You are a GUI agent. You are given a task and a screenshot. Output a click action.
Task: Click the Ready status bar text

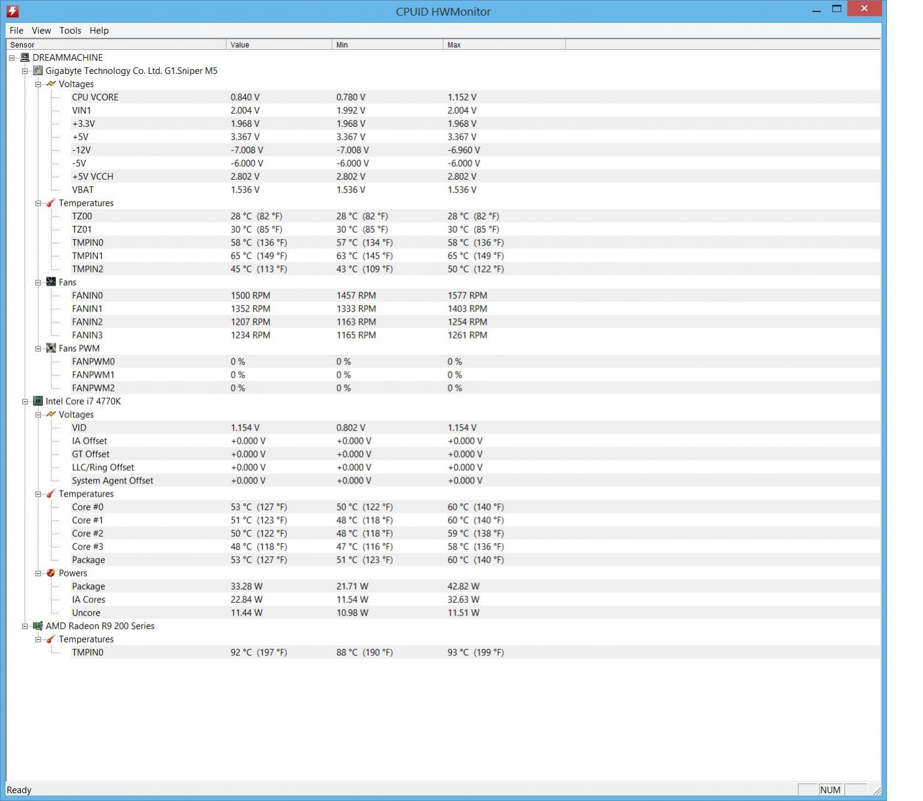pos(19,790)
